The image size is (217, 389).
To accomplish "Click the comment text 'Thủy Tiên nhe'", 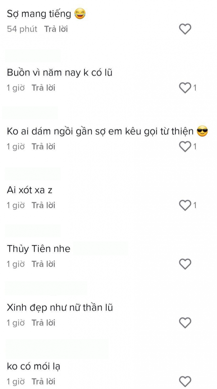I will point(38,249).
